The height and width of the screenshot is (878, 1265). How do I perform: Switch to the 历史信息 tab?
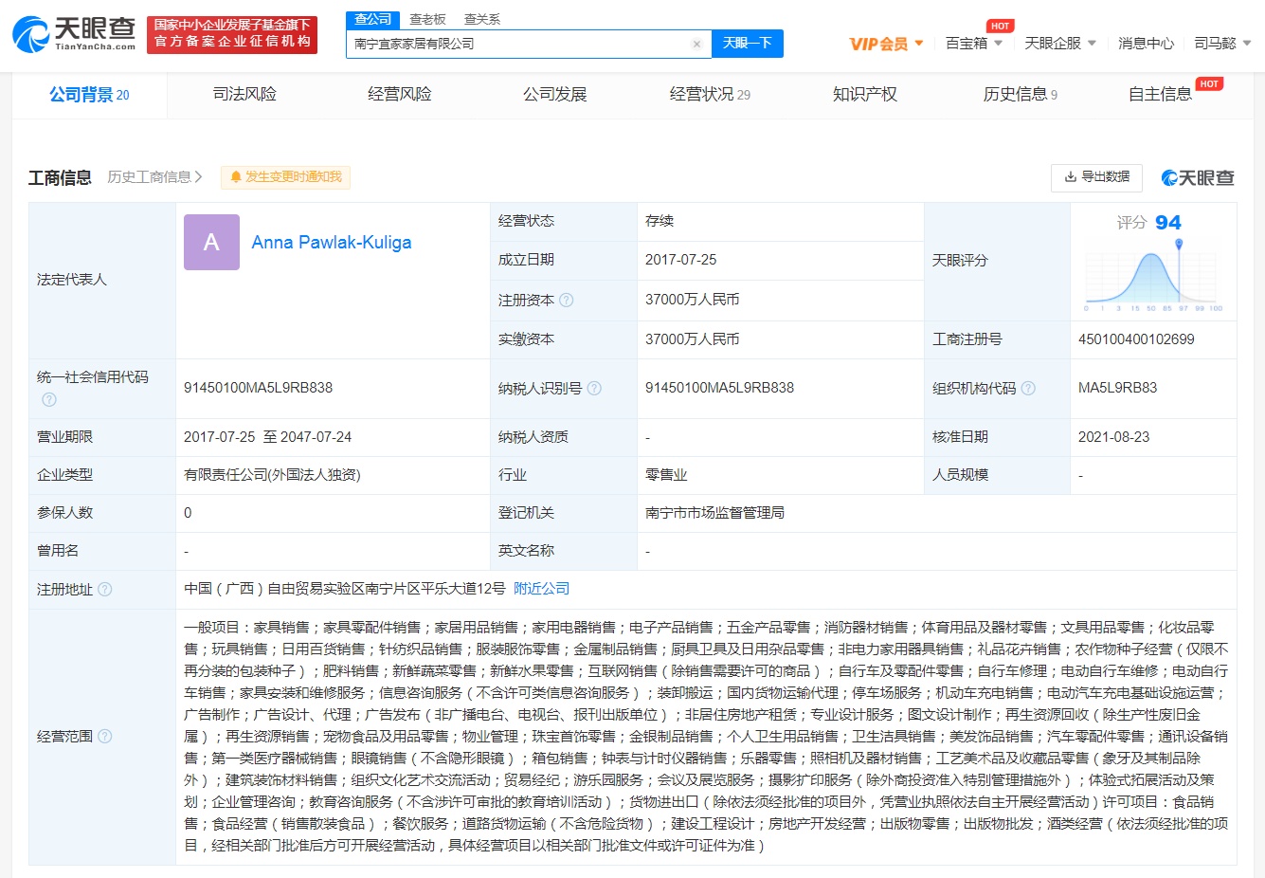(1021, 95)
